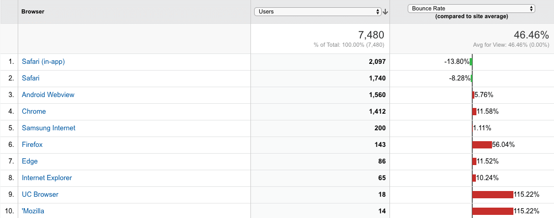Click the Browser column header
The height and width of the screenshot is (218, 554).
(x=33, y=11)
